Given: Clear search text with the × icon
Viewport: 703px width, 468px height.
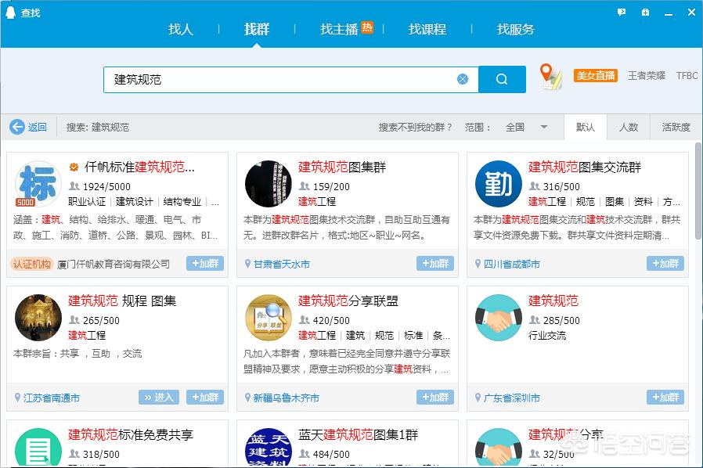Looking at the screenshot, I should pos(463,79).
